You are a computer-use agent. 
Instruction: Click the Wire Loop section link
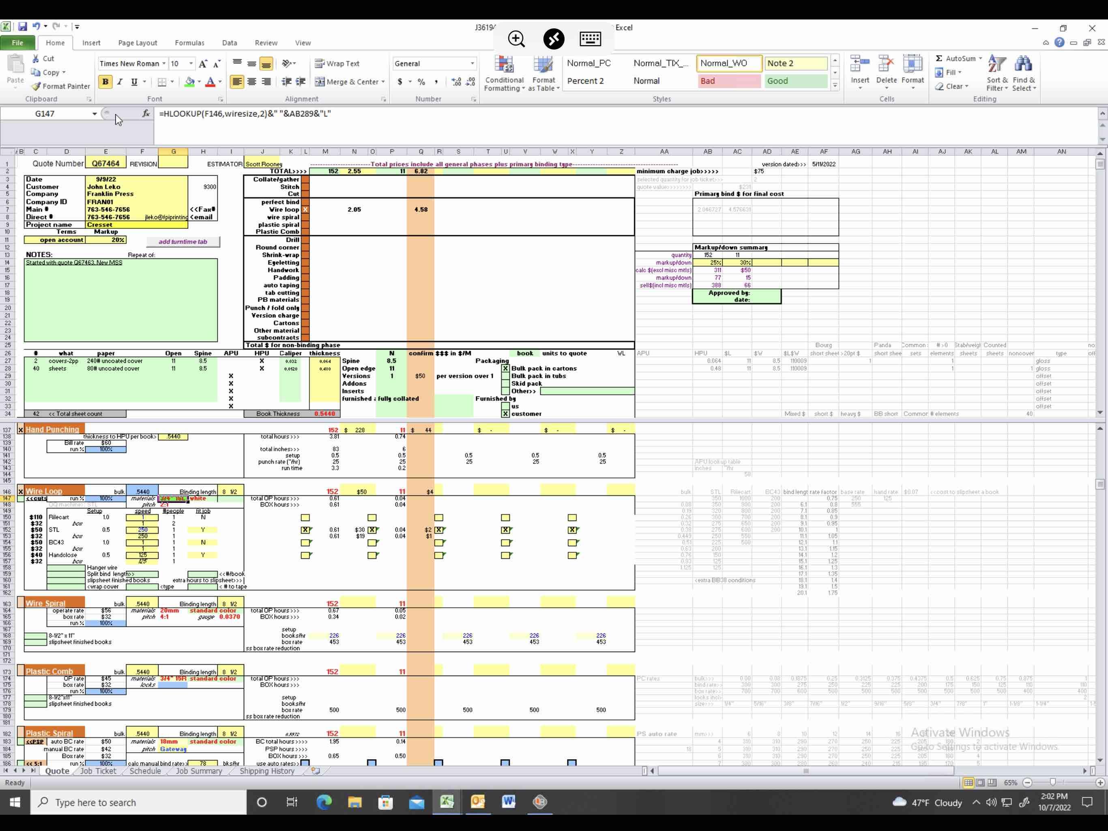[x=44, y=491]
